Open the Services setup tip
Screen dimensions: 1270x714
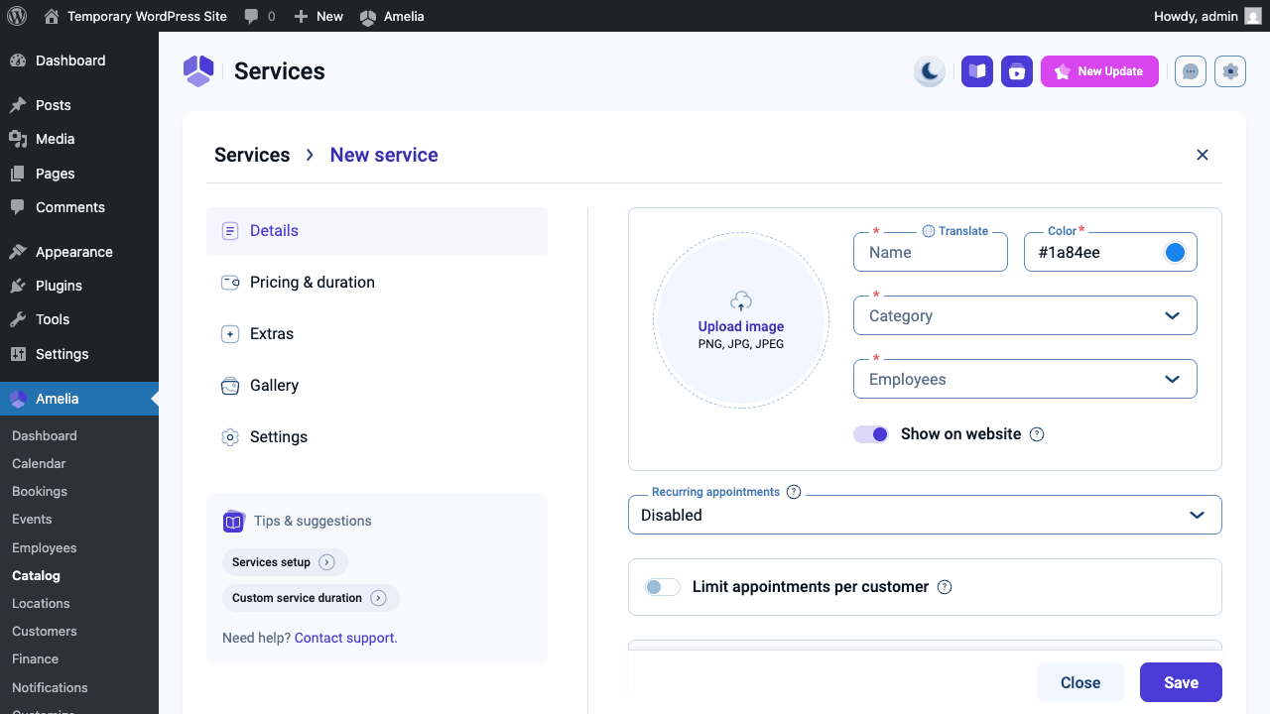pyautogui.click(x=285, y=562)
